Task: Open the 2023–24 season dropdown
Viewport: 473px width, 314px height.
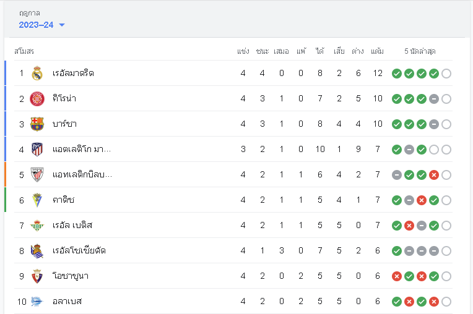Action: (x=42, y=25)
